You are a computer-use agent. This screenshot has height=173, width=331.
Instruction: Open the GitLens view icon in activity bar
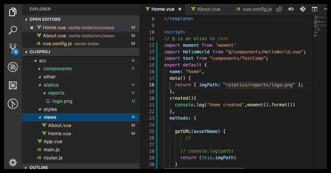pyautogui.click(x=13, y=104)
